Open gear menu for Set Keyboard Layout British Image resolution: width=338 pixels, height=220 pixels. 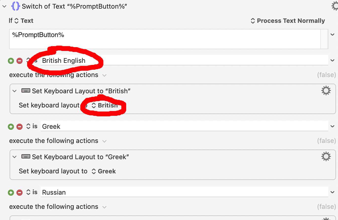[x=326, y=90]
